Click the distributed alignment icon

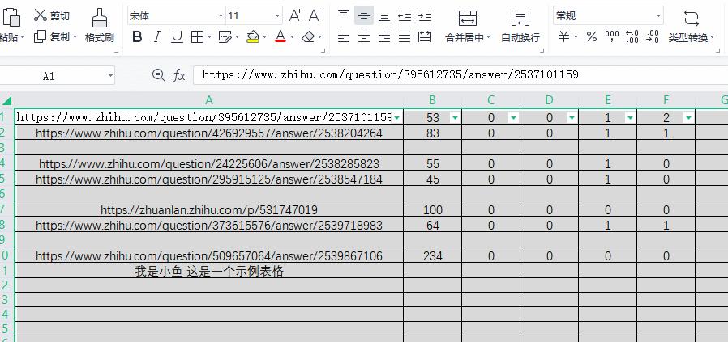(x=425, y=36)
